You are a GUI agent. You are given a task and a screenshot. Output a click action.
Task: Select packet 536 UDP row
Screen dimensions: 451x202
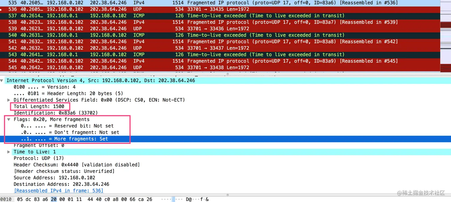click(220, 9)
